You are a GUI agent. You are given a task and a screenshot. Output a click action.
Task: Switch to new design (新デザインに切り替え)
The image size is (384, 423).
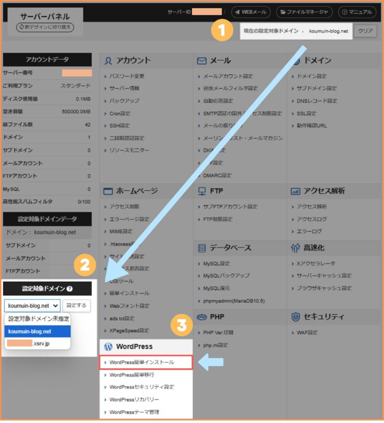click(x=45, y=27)
